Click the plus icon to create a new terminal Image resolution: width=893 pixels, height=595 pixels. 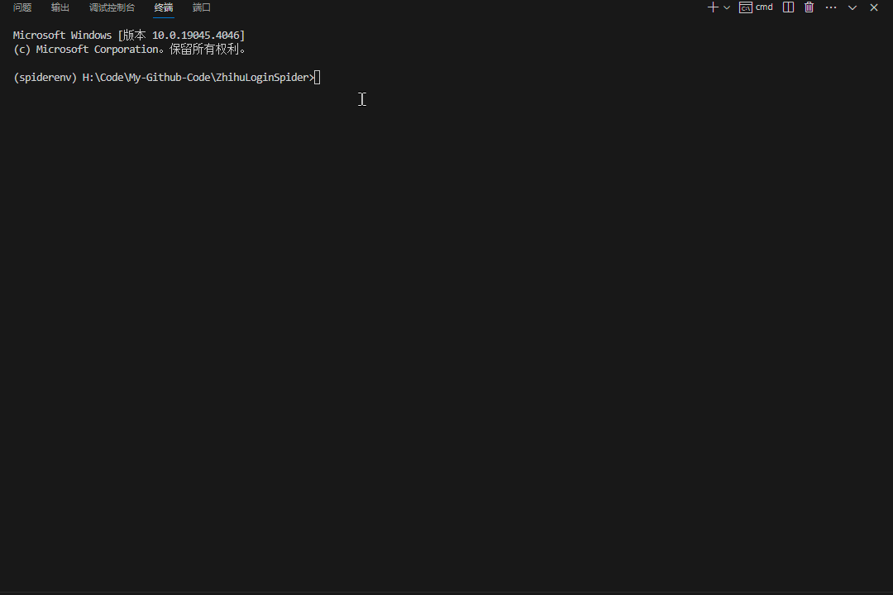[x=713, y=7]
